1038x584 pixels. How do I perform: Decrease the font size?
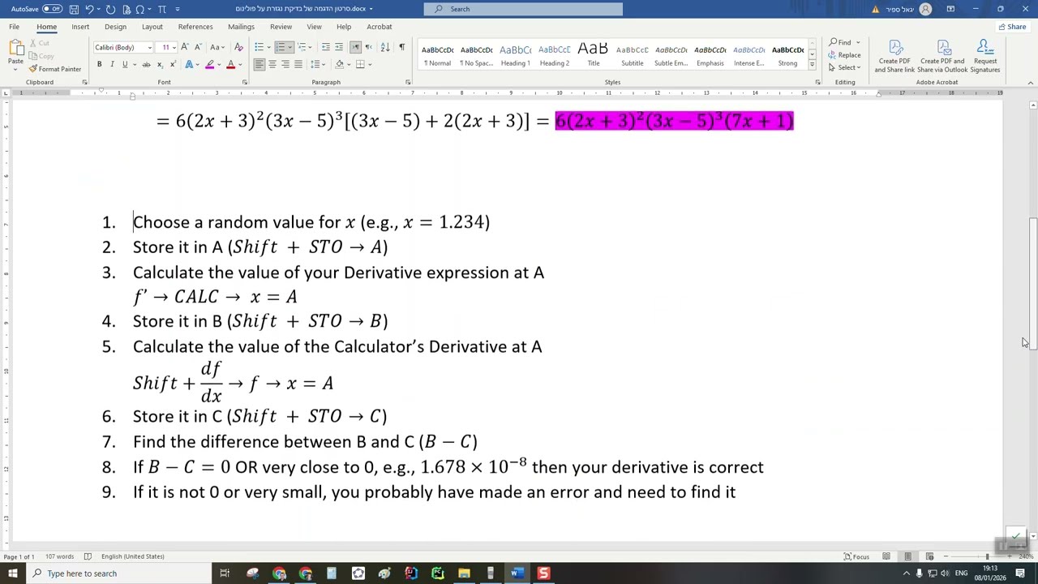(198, 47)
